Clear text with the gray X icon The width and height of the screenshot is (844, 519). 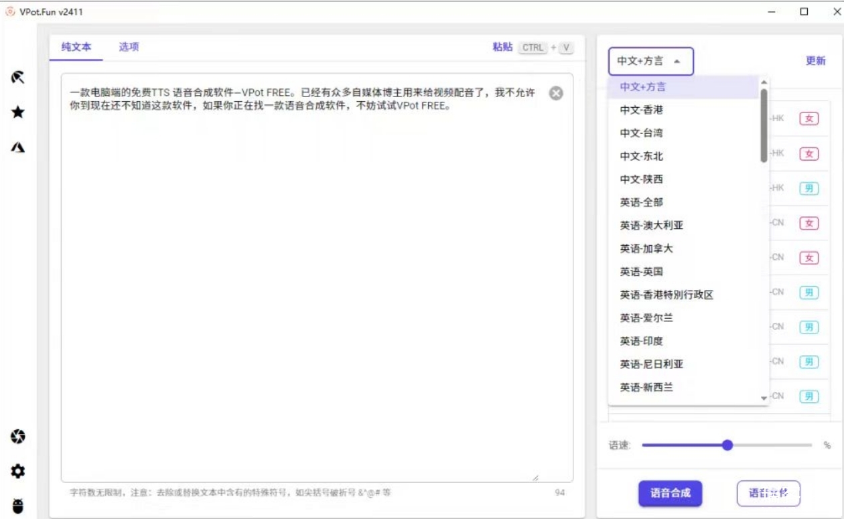[556, 93]
